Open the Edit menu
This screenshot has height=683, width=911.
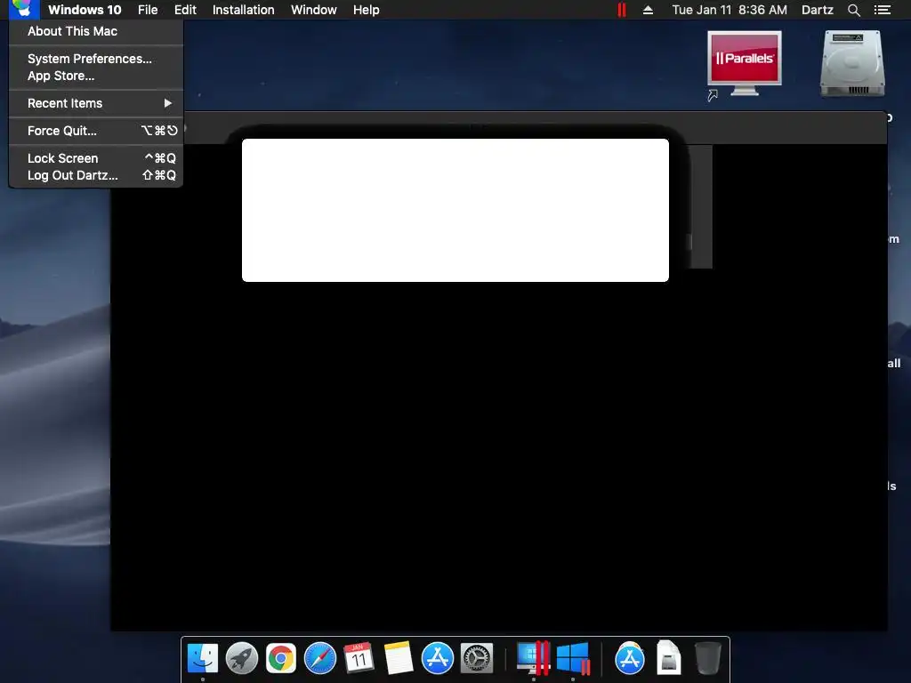coord(185,10)
